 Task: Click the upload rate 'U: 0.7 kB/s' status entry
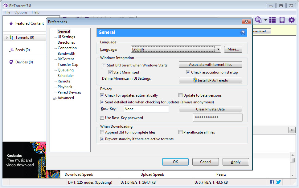click(211, 182)
